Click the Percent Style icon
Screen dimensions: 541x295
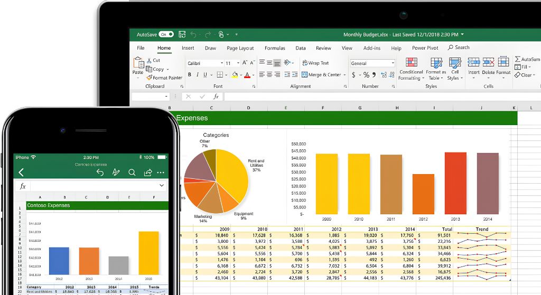(x=366, y=75)
